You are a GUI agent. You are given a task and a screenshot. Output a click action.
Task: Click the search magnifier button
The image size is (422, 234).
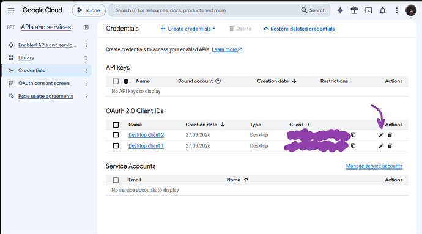point(313,10)
